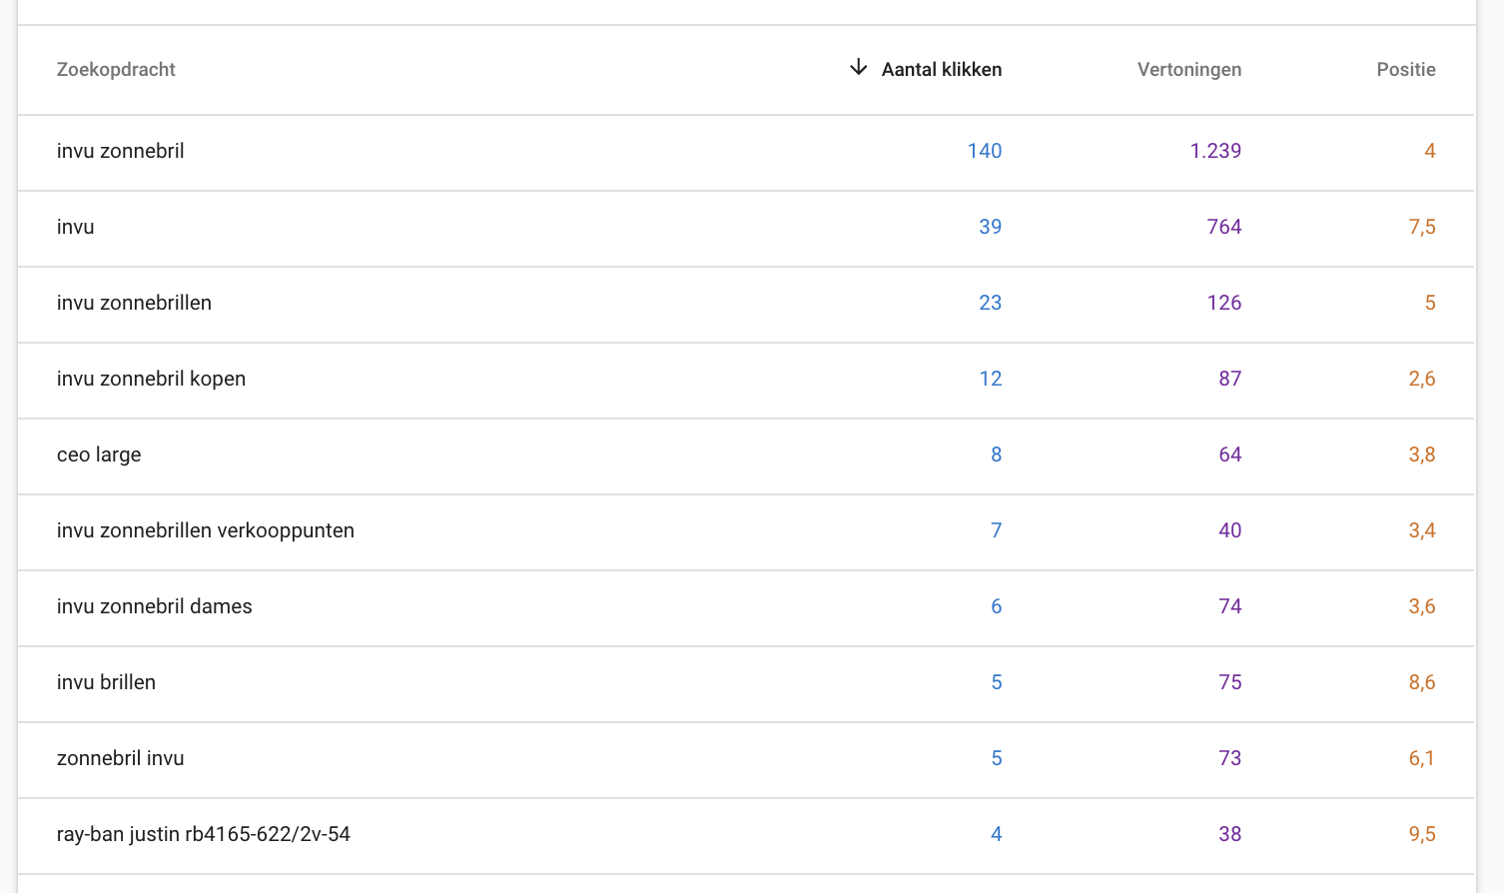Sort by Aantal klikken column header

click(x=941, y=69)
